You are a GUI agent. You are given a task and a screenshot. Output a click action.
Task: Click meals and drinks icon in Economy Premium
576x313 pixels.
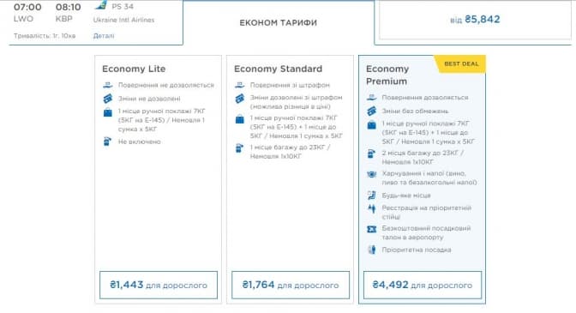[x=371, y=174]
